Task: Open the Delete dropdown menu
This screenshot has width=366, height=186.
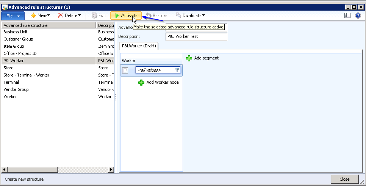Action: [69, 16]
